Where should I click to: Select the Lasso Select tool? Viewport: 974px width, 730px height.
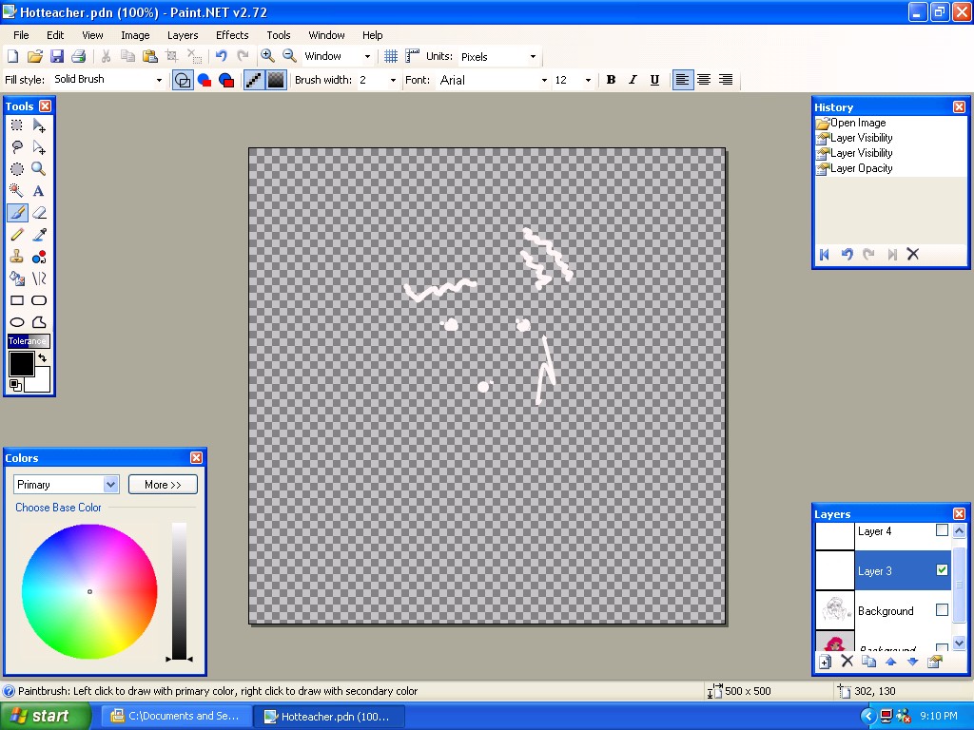[17, 147]
